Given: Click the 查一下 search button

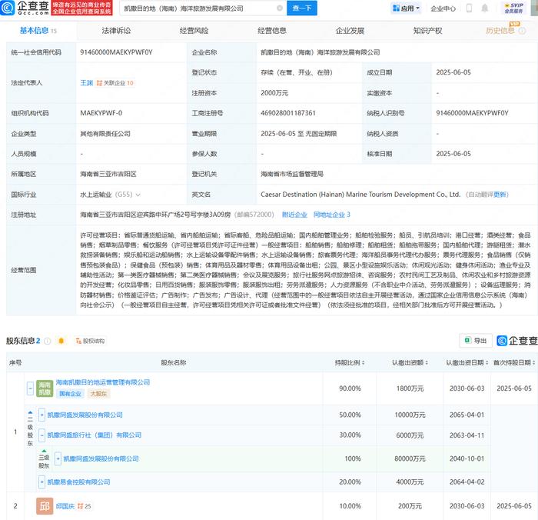Looking at the screenshot, I should [302, 8].
